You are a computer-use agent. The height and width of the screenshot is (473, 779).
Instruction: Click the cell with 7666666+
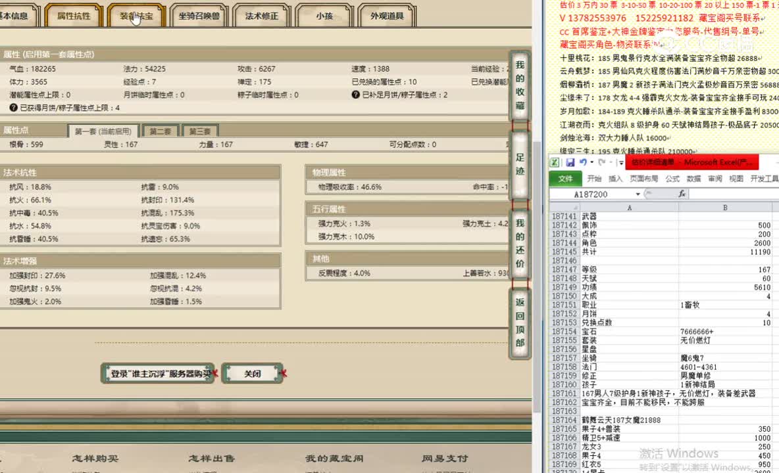point(725,332)
